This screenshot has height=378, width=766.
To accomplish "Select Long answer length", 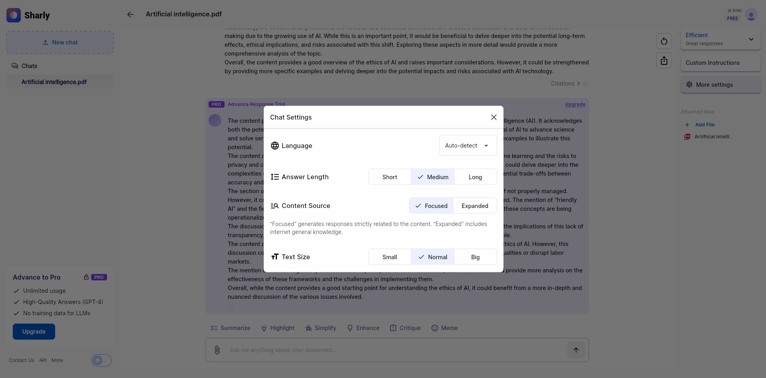I will (x=476, y=177).
